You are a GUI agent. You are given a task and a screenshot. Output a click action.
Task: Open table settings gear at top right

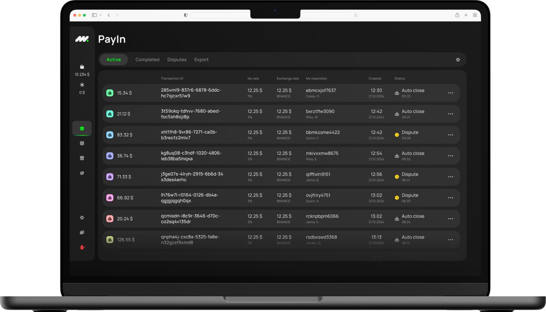458,60
